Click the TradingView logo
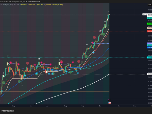 7,111
